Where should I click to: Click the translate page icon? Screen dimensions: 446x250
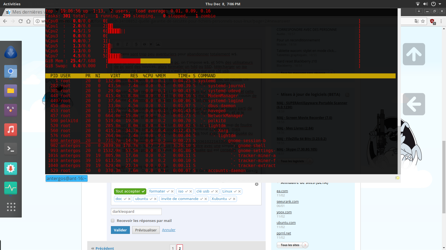pyautogui.click(x=416, y=21)
